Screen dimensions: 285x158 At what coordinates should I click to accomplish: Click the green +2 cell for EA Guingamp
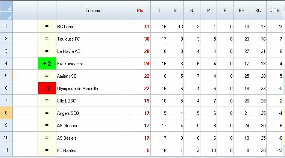pyautogui.click(x=47, y=64)
